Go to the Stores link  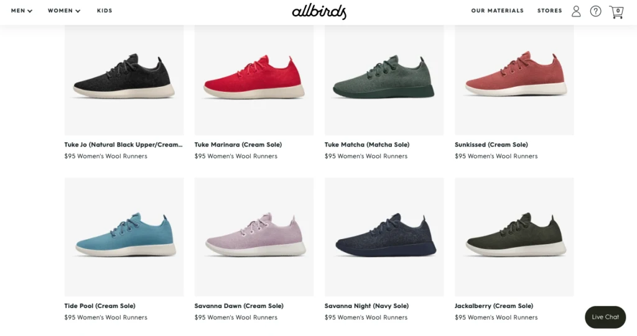coord(550,11)
